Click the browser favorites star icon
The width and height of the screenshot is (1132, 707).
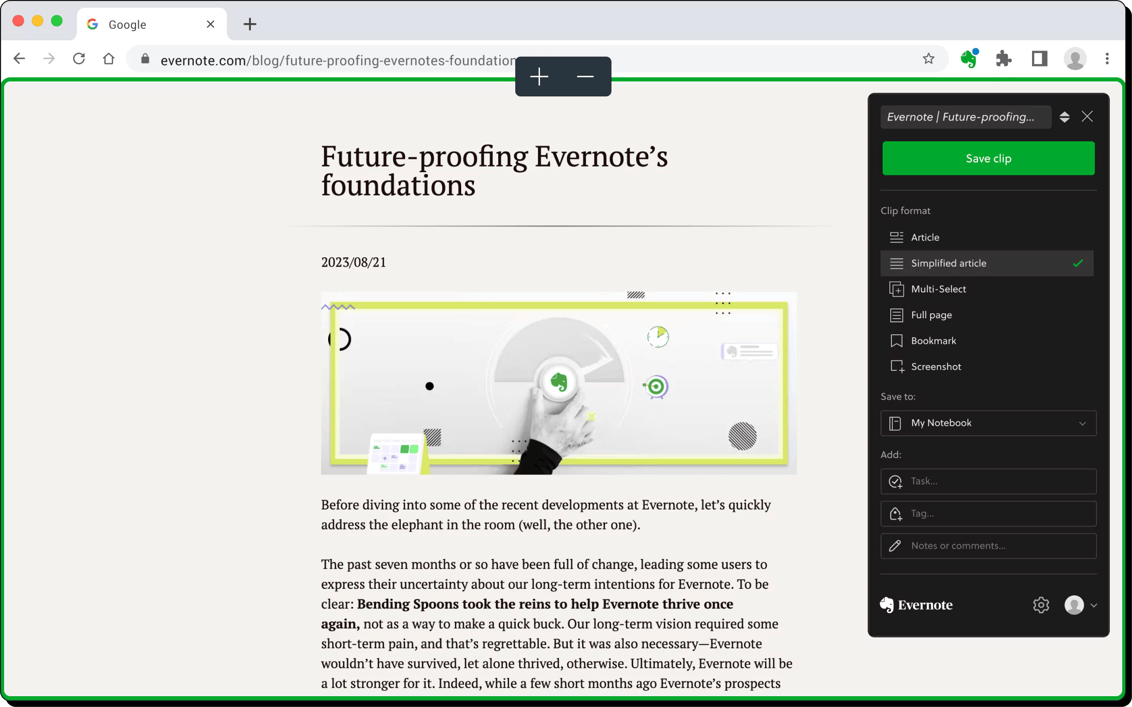[928, 59]
